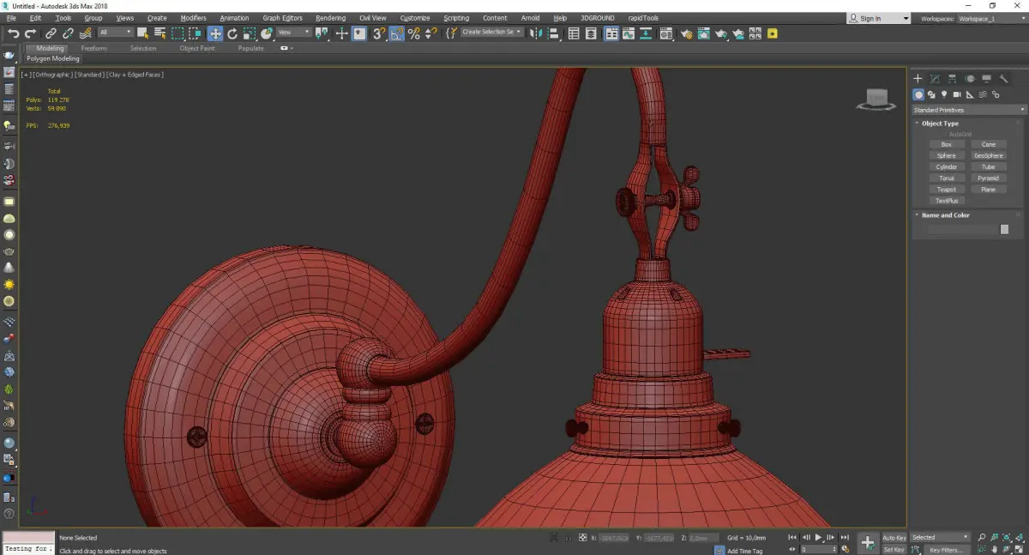Collapse the Object Type rollout
Image resolution: width=1029 pixels, height=555 pixels.
point(940,124)
